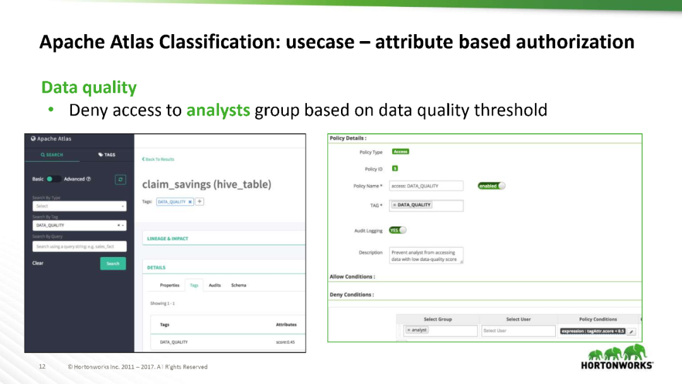
Task: Click the refresh icon button in sidebar
Action: pos(121,179)
